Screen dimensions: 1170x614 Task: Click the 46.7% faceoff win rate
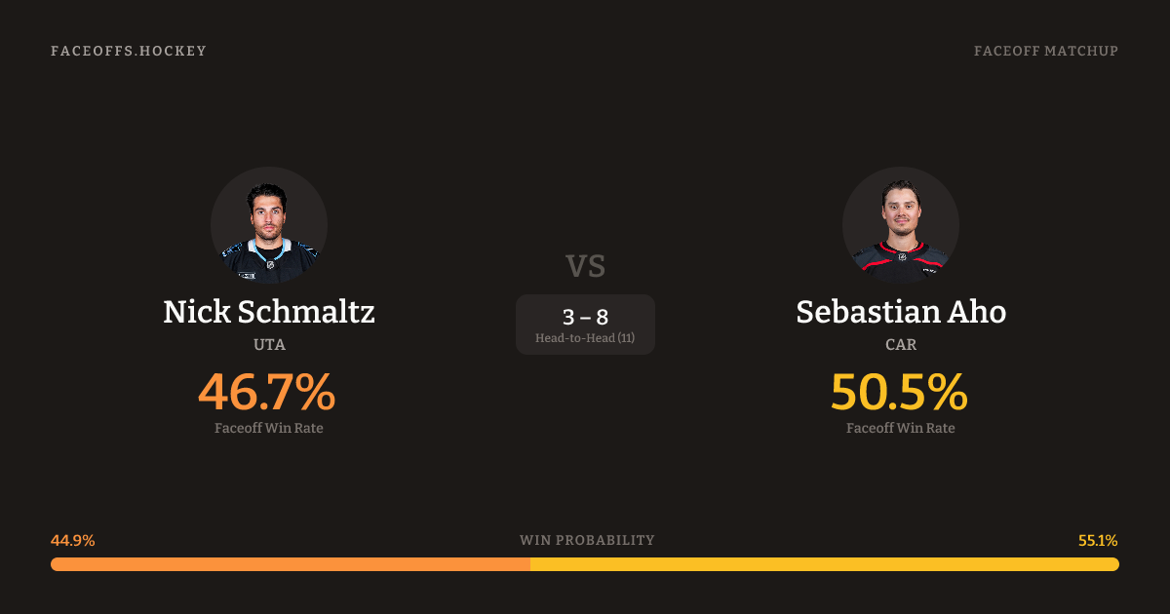click(267, 392)
